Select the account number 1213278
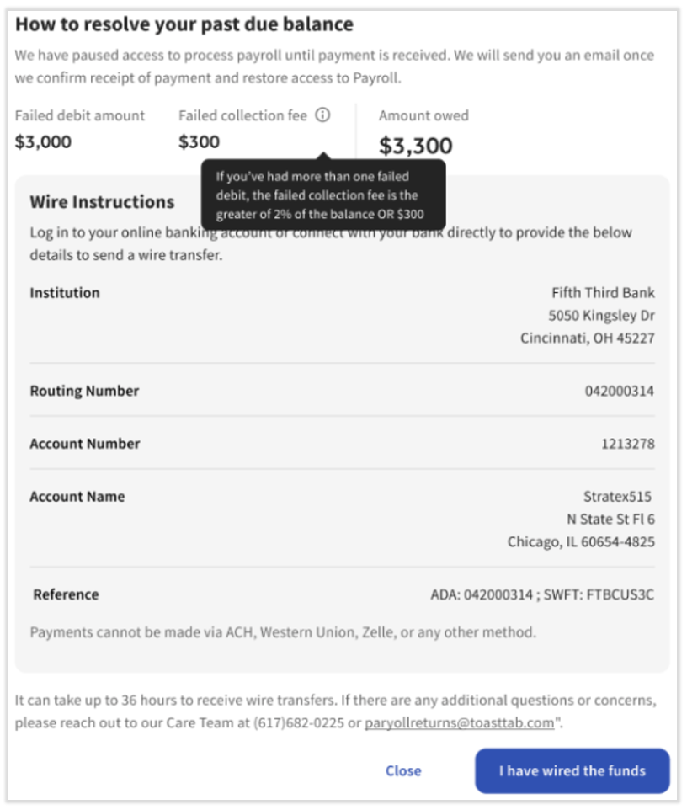This screenshot has height=810, width=687. 627,444
